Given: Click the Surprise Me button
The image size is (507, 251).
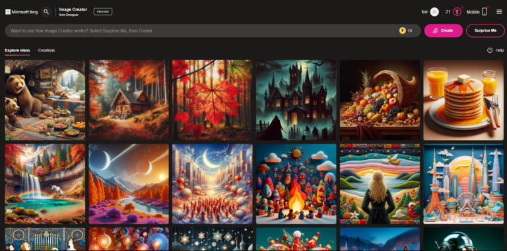Looking at the screenshot, I should click(485, 30).
